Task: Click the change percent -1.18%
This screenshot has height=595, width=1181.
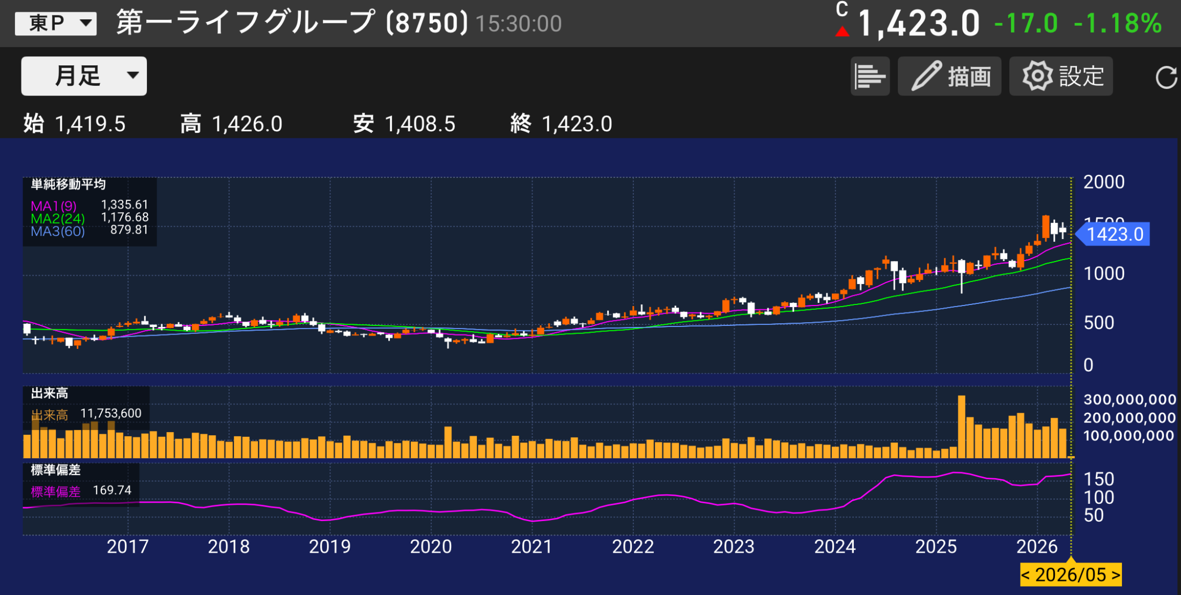Action: click(x=1118, y=24)
